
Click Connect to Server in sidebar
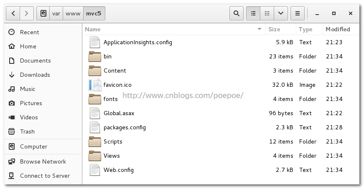45,176
